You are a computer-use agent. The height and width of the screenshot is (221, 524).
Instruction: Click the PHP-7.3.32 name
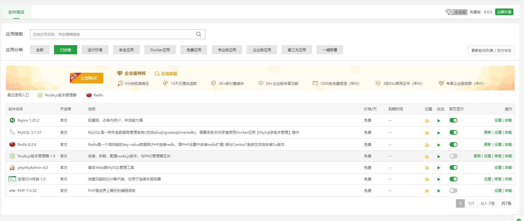point(27,191)
